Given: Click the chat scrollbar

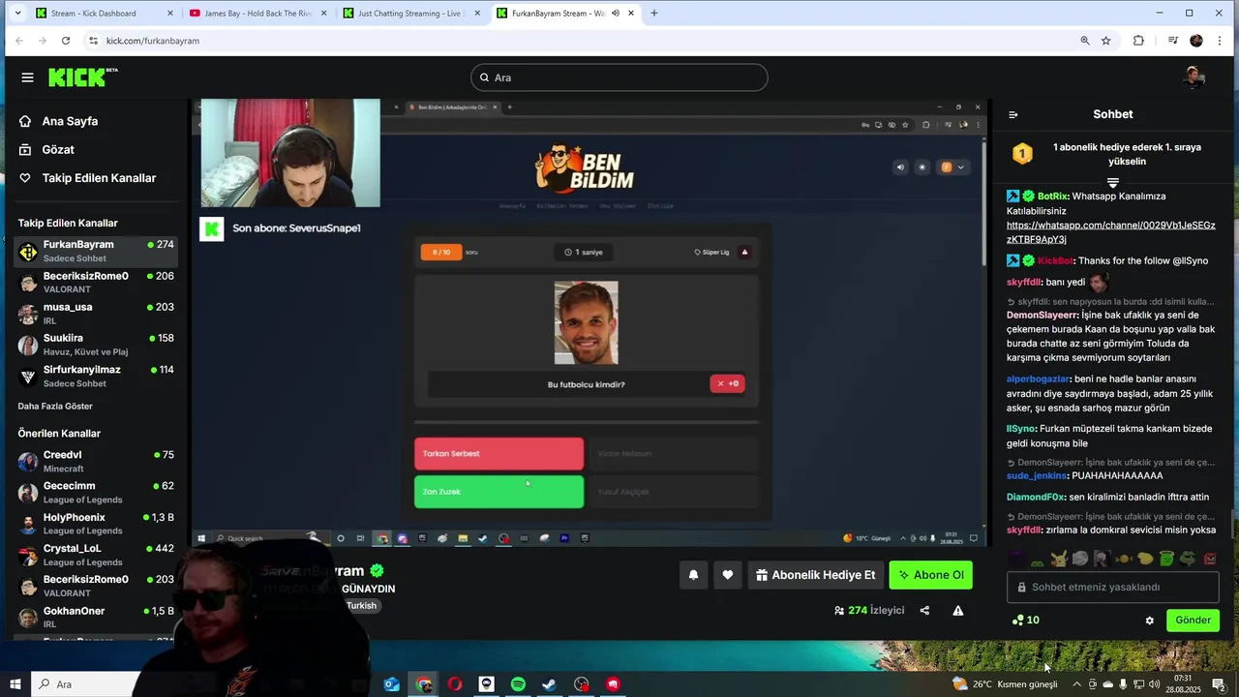Looking at the screenshot, I should tap(1232, 523).
